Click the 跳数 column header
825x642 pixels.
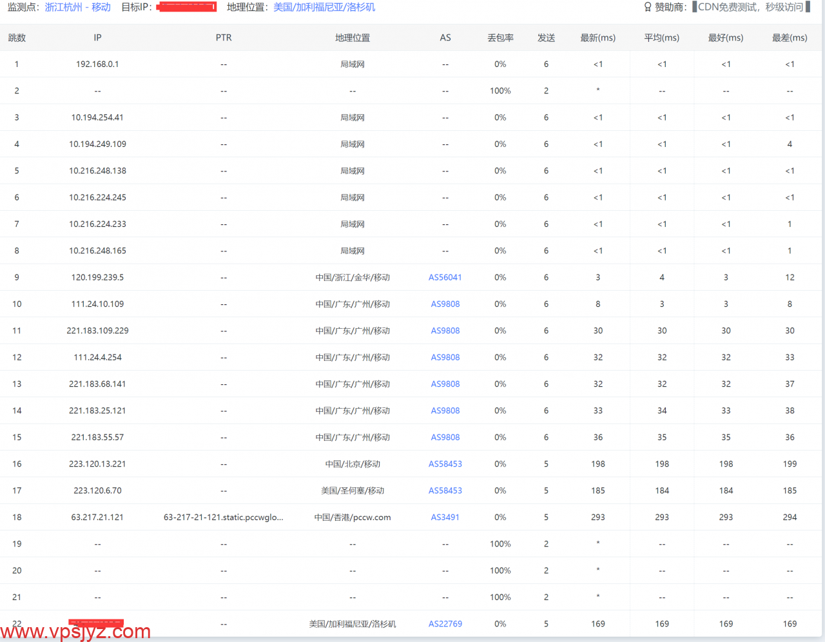17,38
